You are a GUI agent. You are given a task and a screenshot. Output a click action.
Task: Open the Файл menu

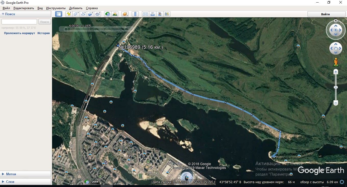pyautogui.click(x=6, y=8)
